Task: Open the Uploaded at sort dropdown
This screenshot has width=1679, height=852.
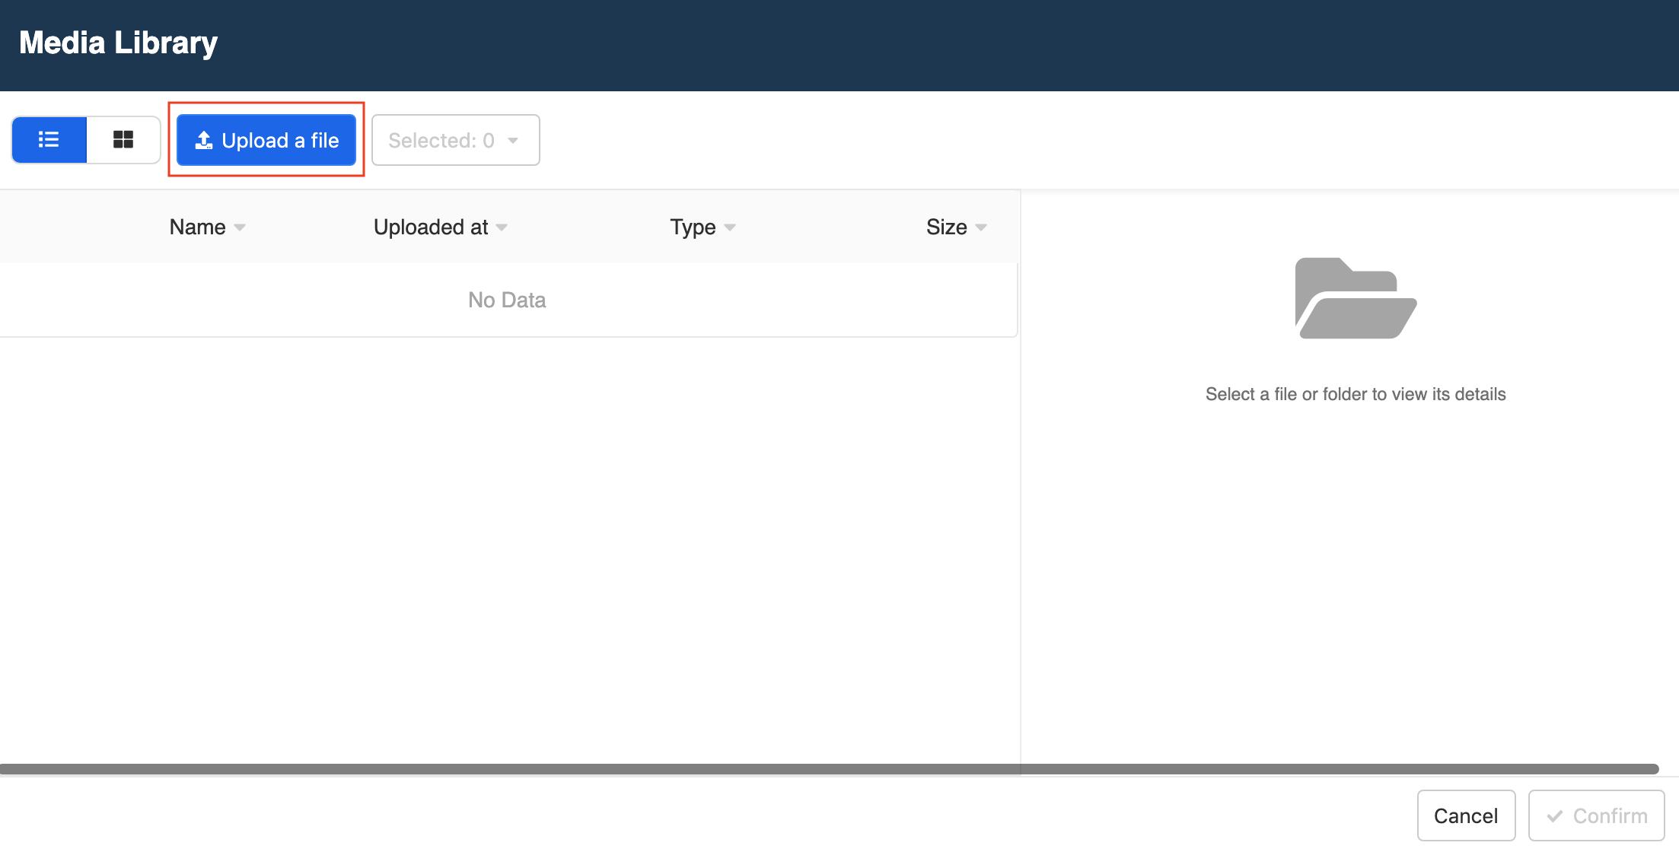Action: point(502,227)
